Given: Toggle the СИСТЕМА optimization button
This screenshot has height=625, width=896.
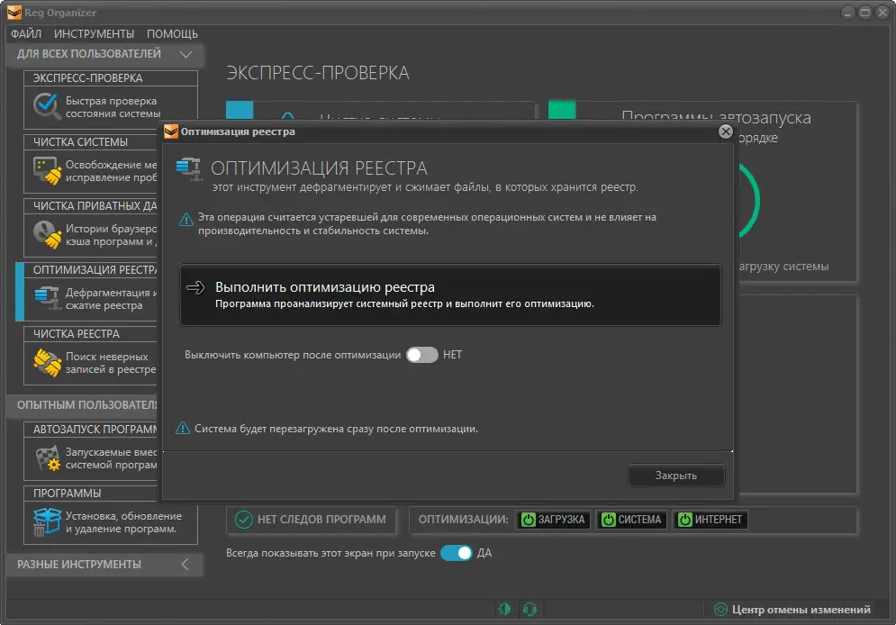Looking at the screenshot, I should [631, 520].
